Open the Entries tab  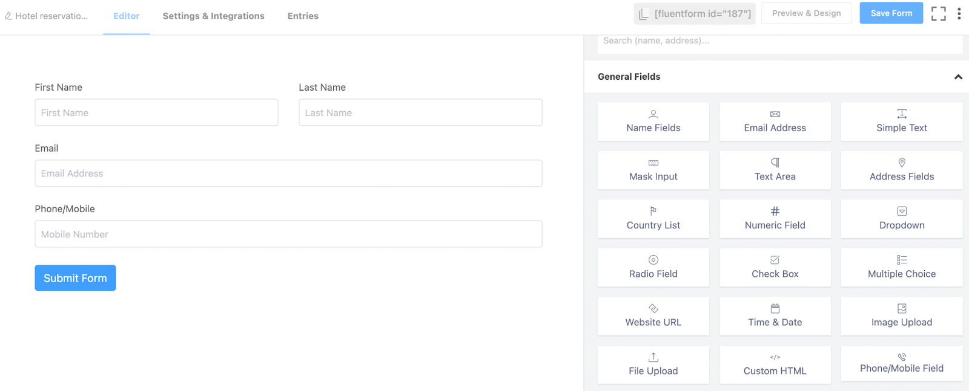[x=303, y=16]
